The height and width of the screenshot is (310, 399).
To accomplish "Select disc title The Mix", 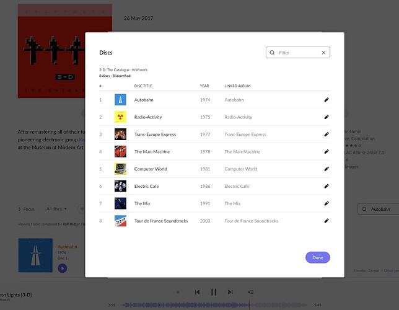I will [142, 203].
